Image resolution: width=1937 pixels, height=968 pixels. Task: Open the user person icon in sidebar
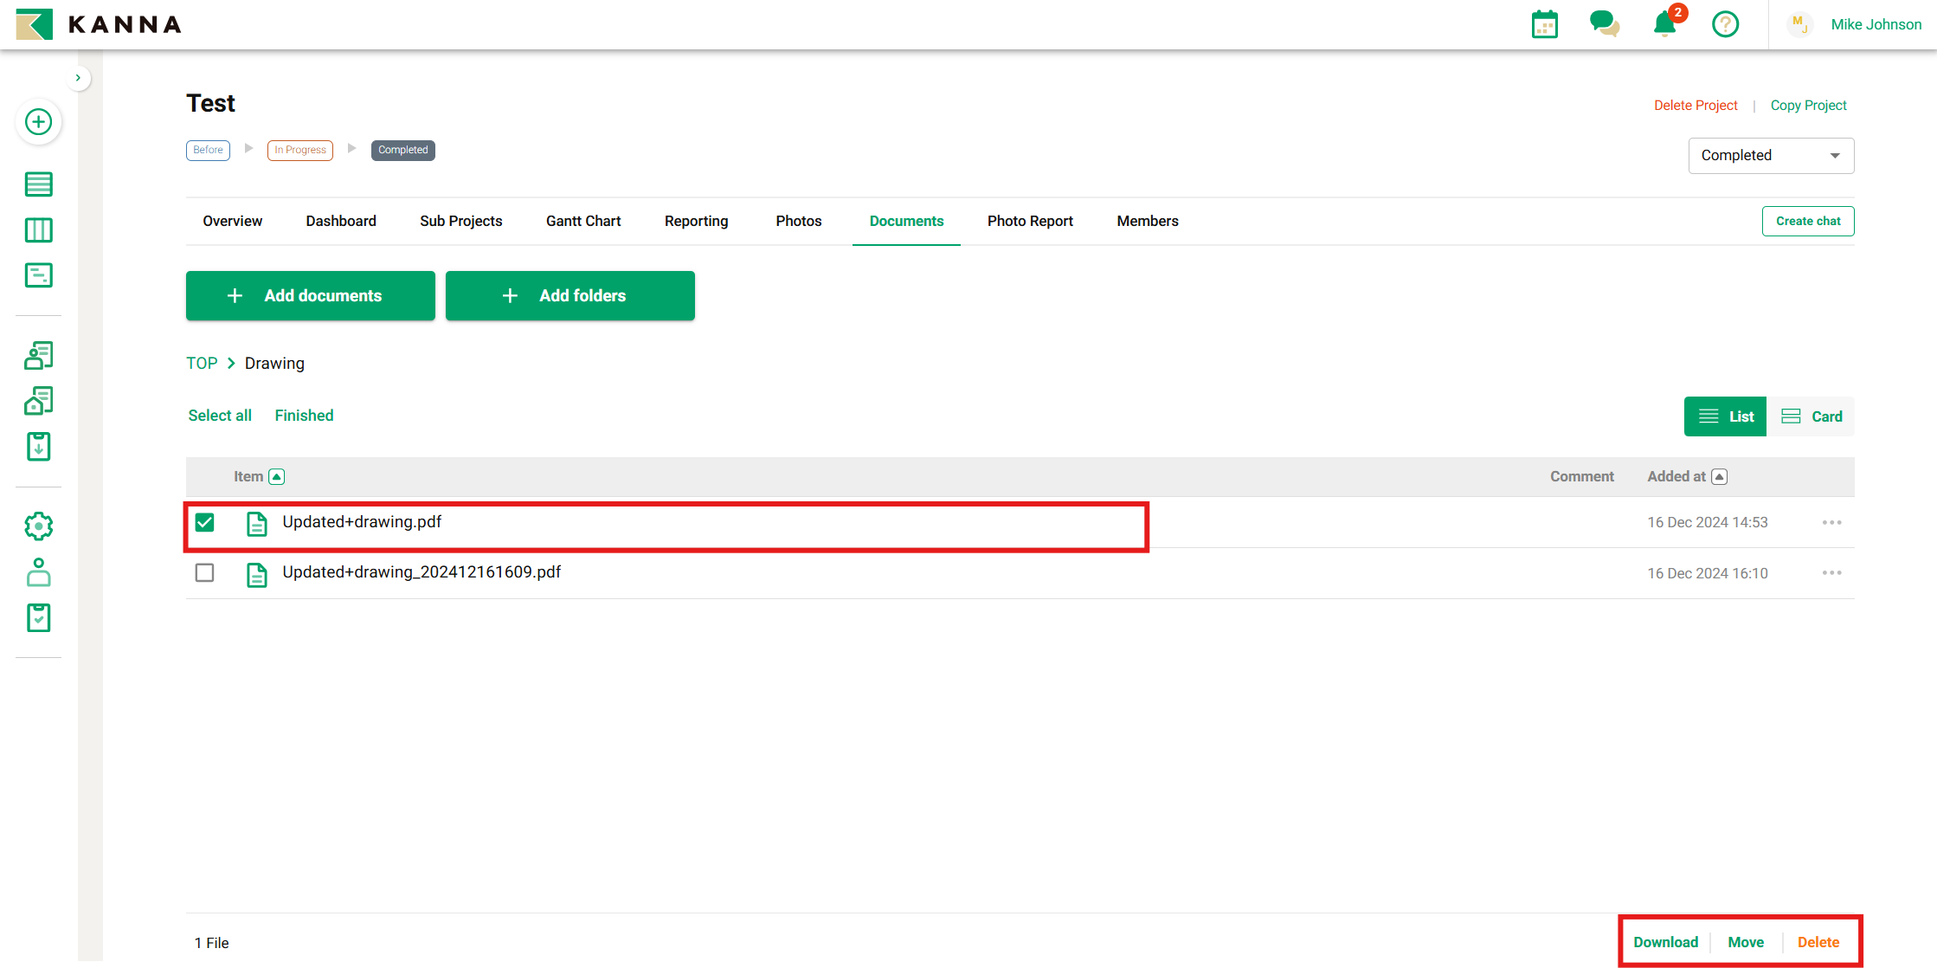click(x=38, y=572)
